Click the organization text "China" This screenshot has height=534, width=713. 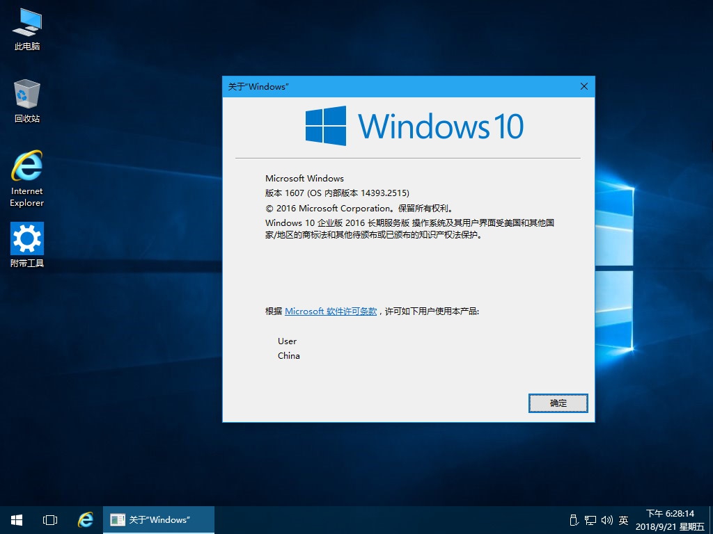289,355
